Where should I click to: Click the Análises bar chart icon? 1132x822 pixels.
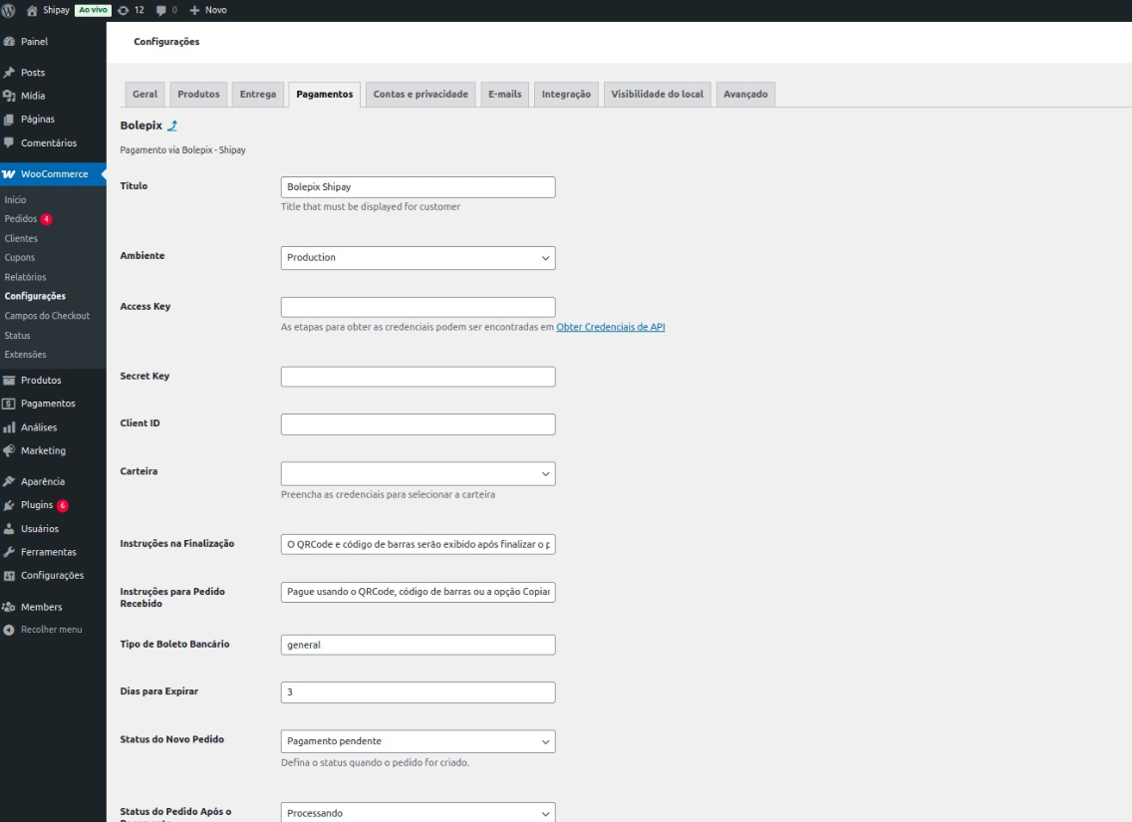9,427
